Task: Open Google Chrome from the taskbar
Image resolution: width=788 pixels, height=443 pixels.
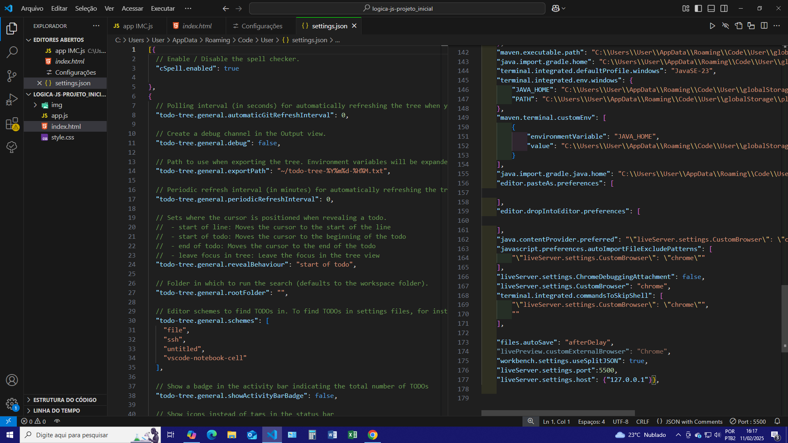Action: tap(373, 435)
